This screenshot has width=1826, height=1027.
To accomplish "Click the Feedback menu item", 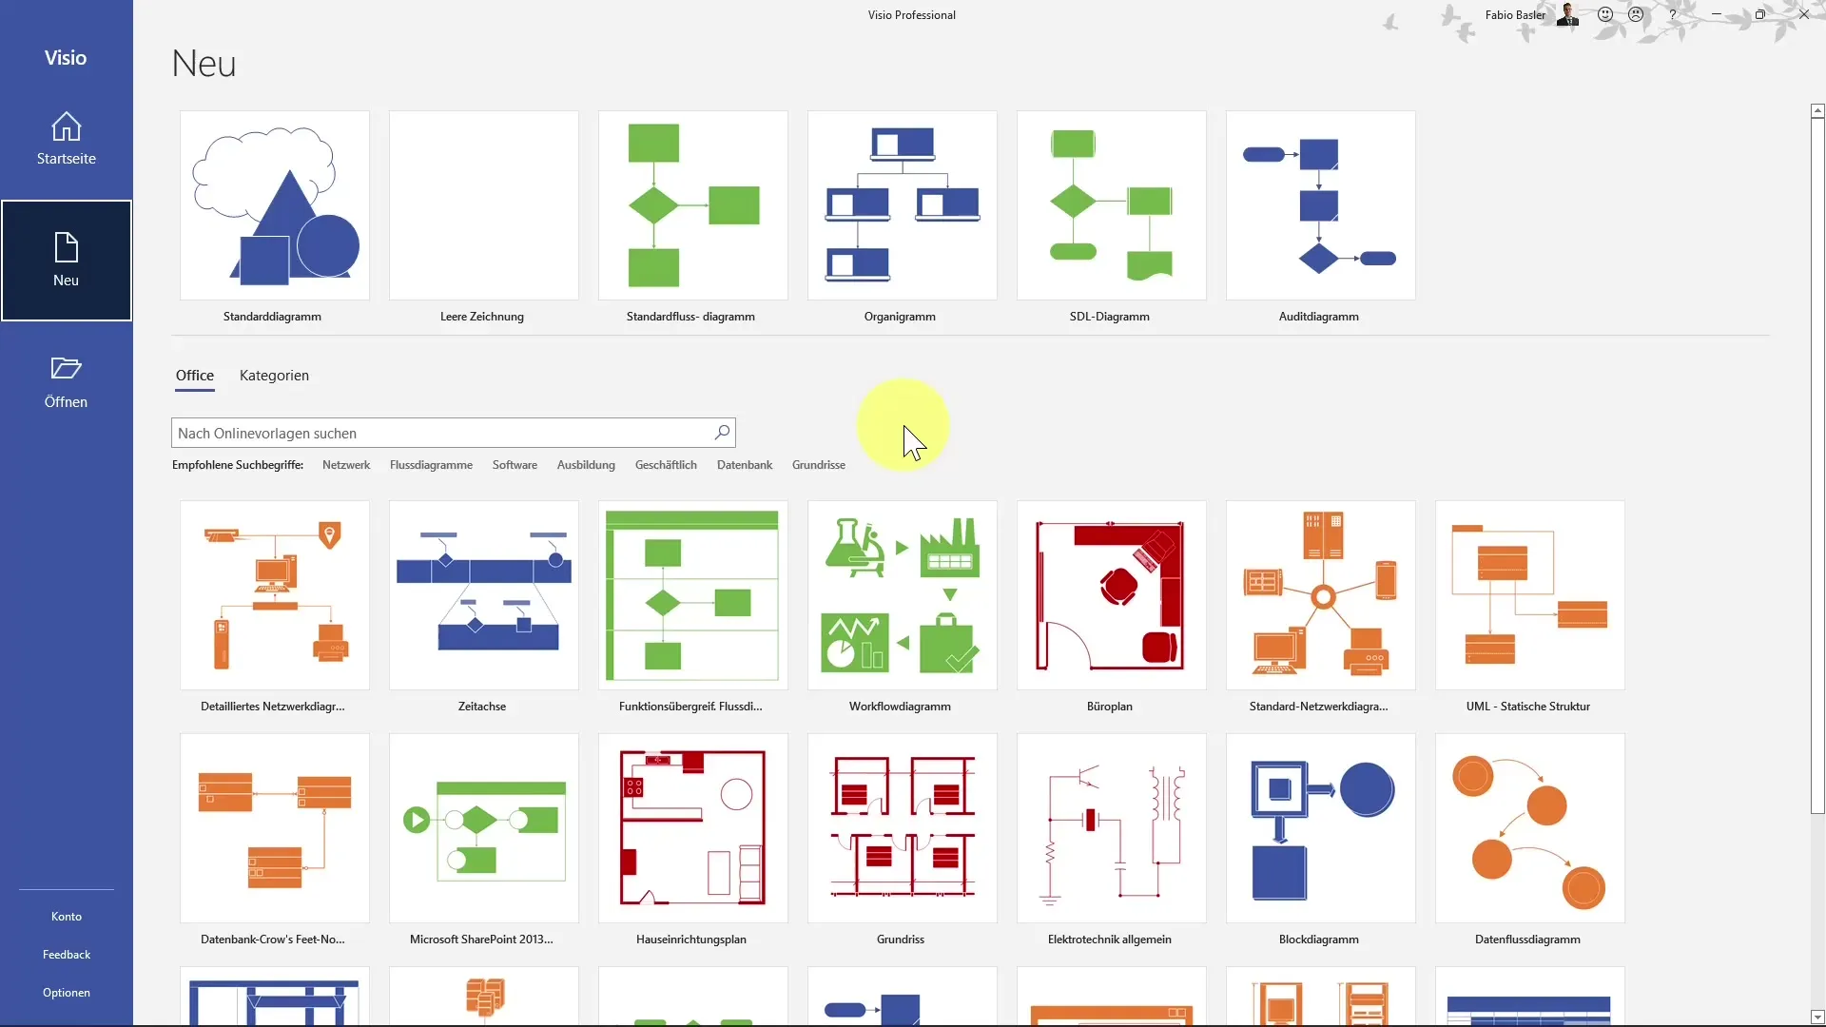I will pos(66,955).
